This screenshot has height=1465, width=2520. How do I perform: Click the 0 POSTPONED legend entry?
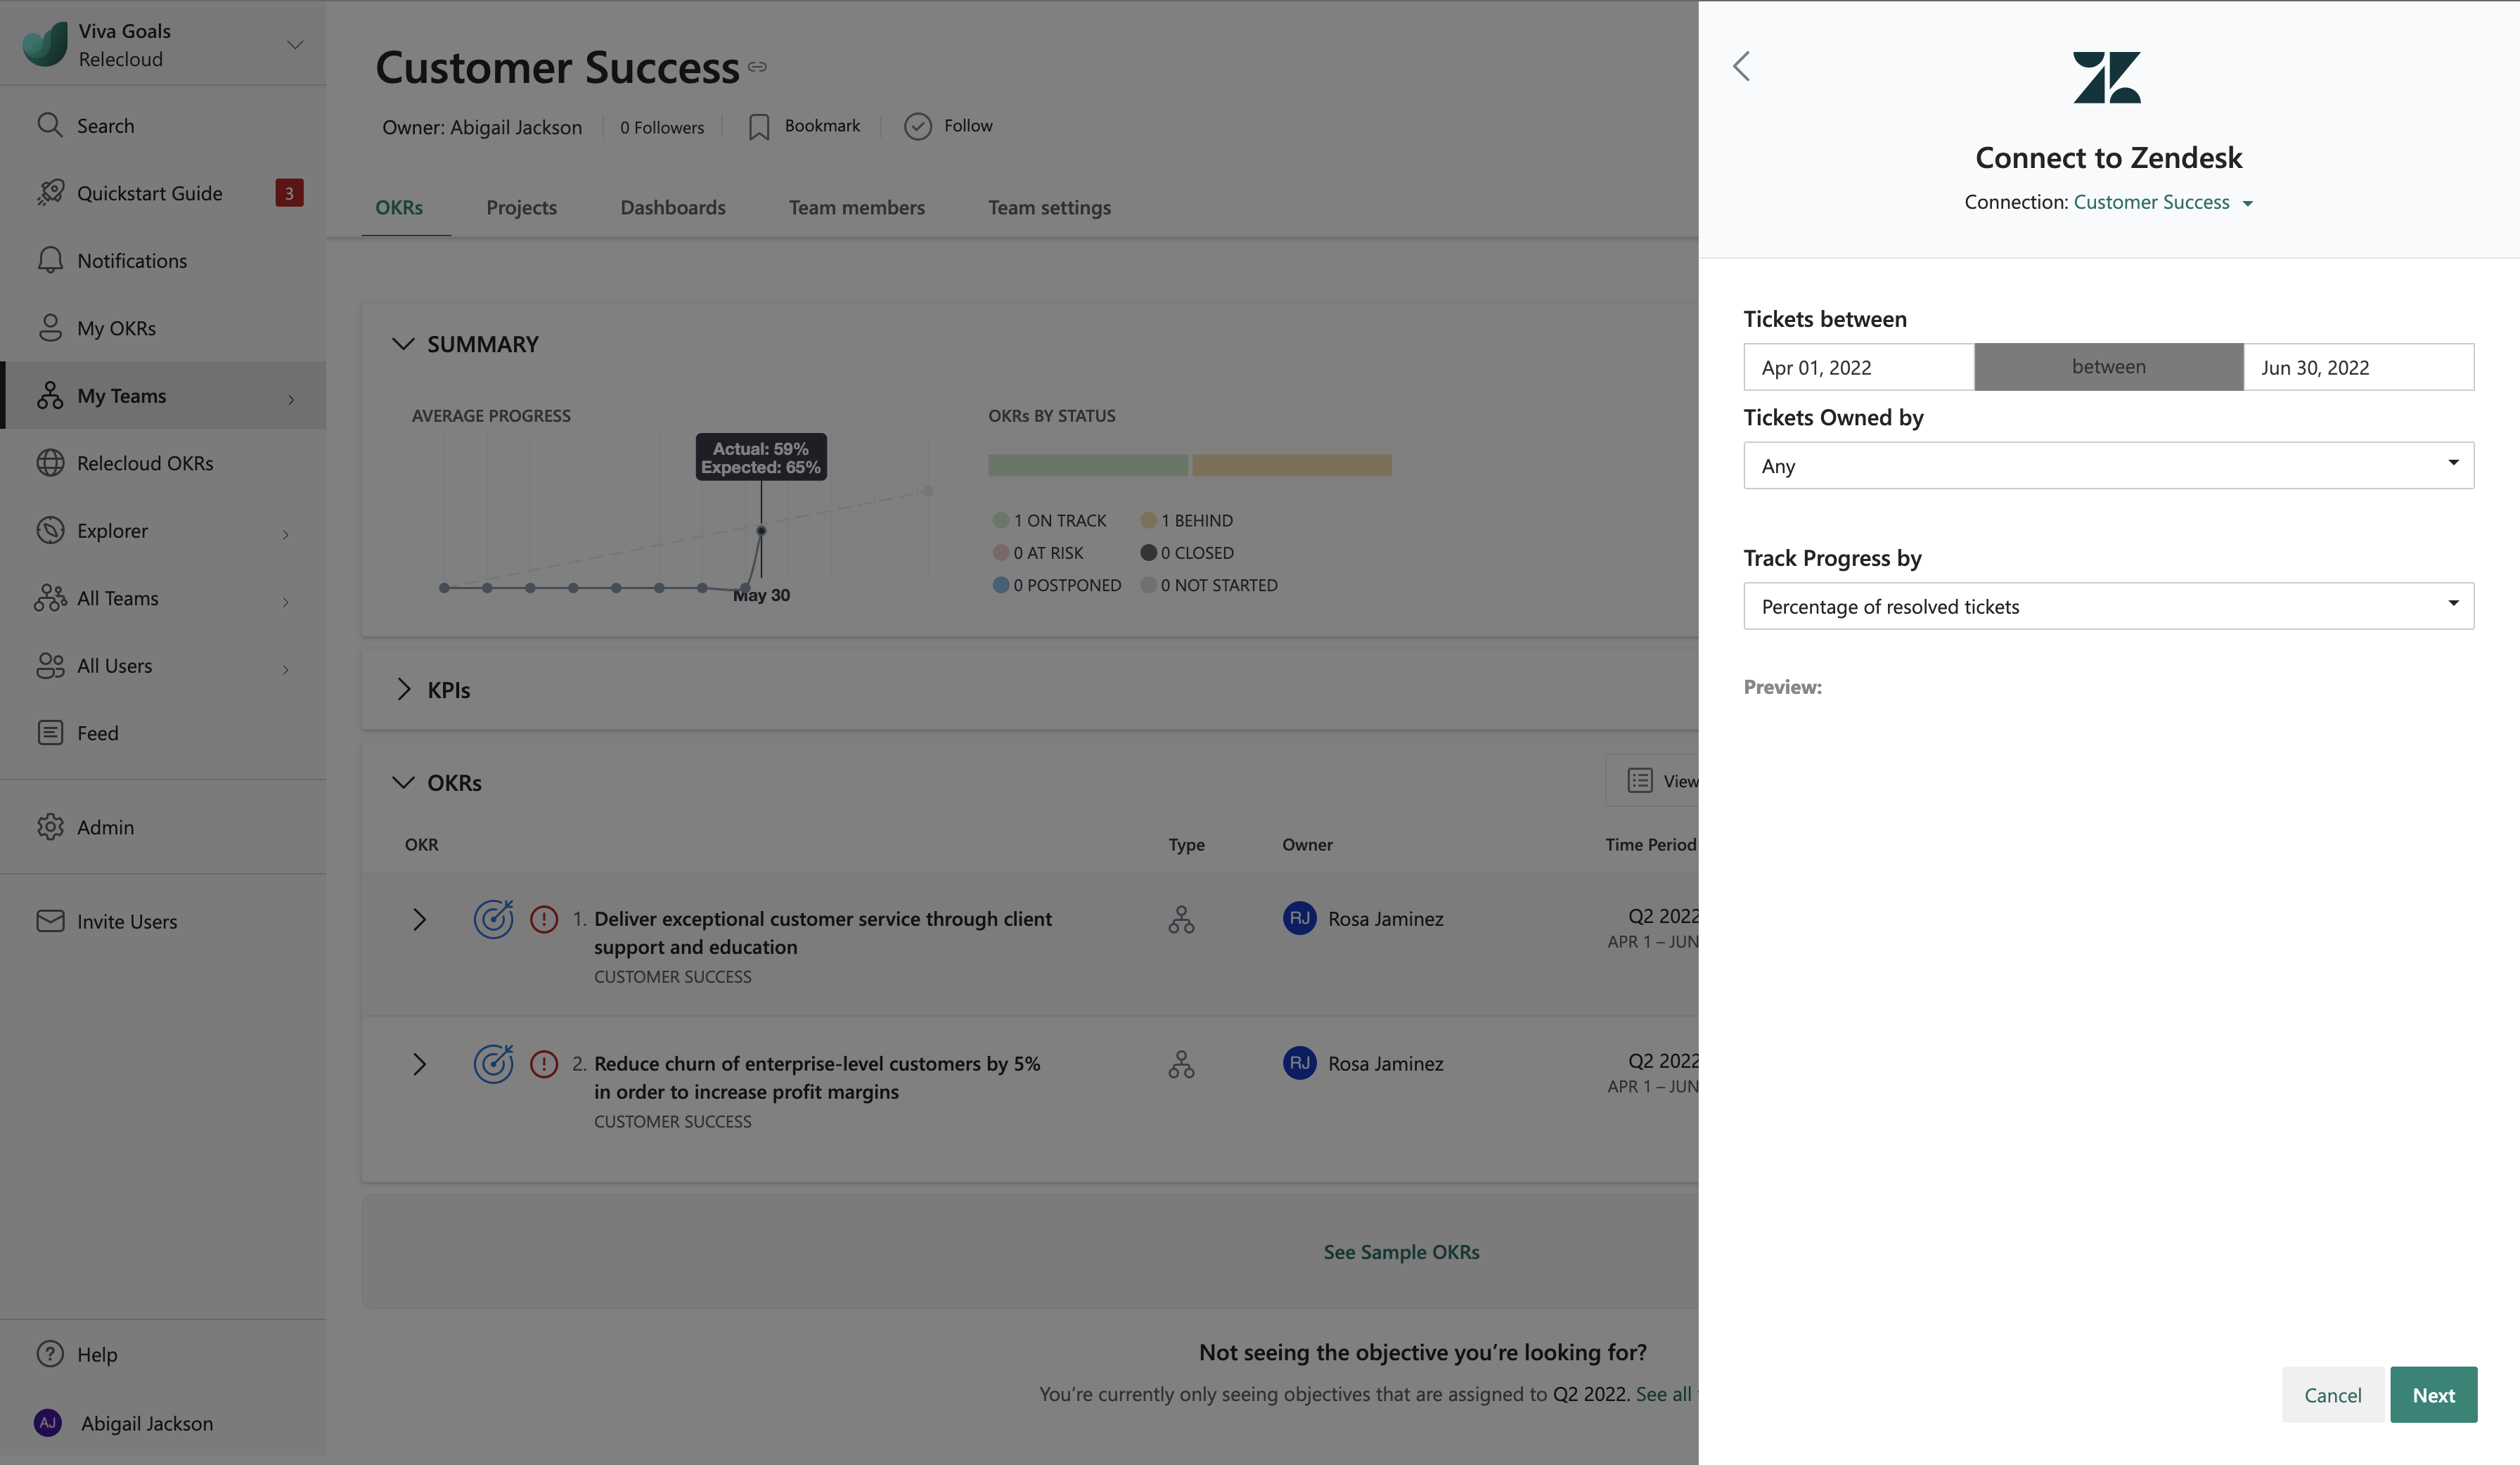[x=1057, y=585]
